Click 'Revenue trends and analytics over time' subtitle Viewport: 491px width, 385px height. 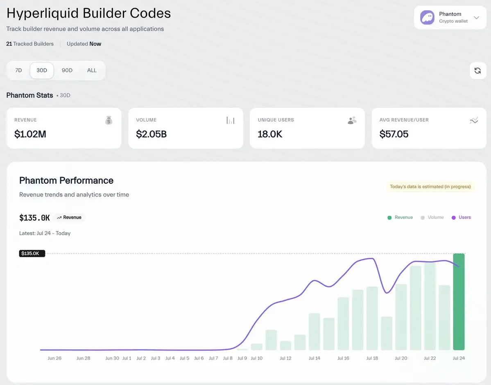[74, 195]
